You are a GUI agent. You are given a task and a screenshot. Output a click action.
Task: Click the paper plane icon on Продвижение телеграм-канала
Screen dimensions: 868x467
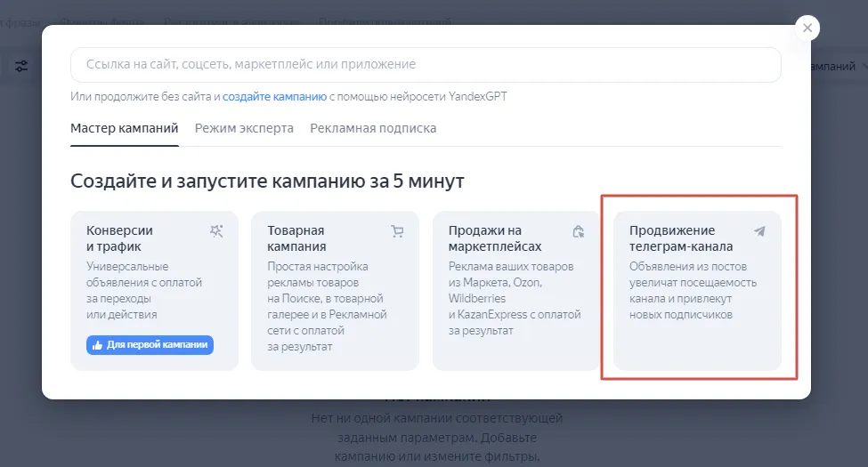point(759,231)
